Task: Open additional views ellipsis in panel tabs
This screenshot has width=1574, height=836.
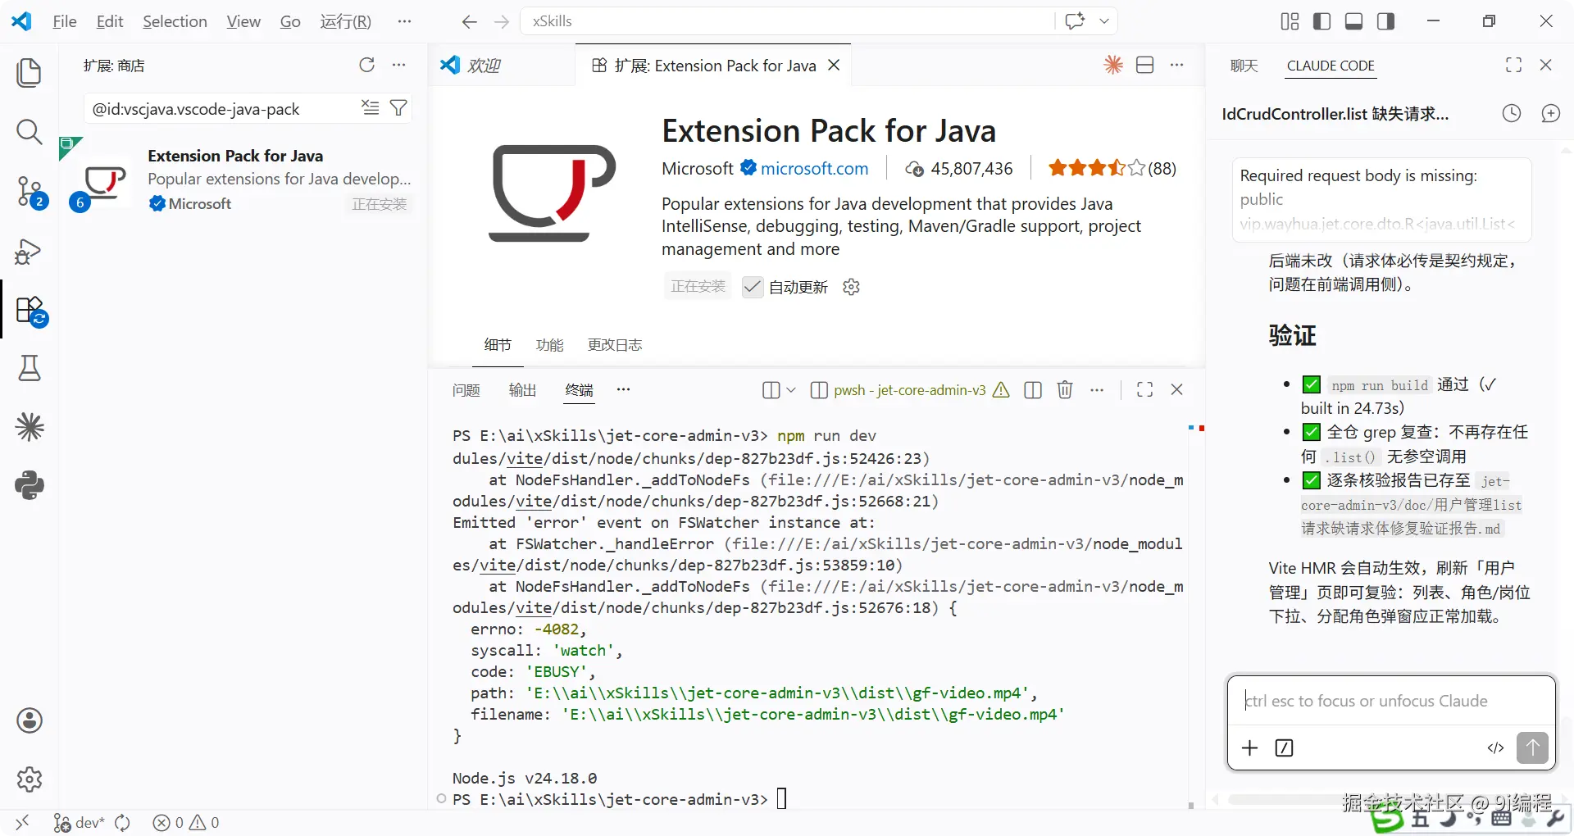Action: [624, 390]
